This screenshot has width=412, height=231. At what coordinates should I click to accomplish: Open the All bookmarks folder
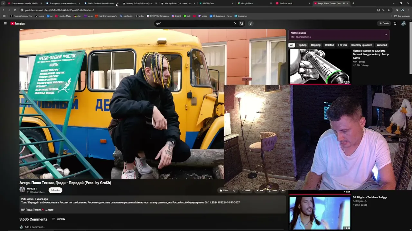pos(402,16)
